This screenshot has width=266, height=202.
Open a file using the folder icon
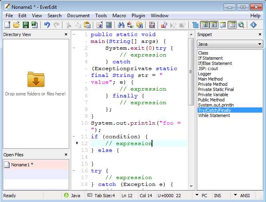pyautogui.click(x=16, y=25)
